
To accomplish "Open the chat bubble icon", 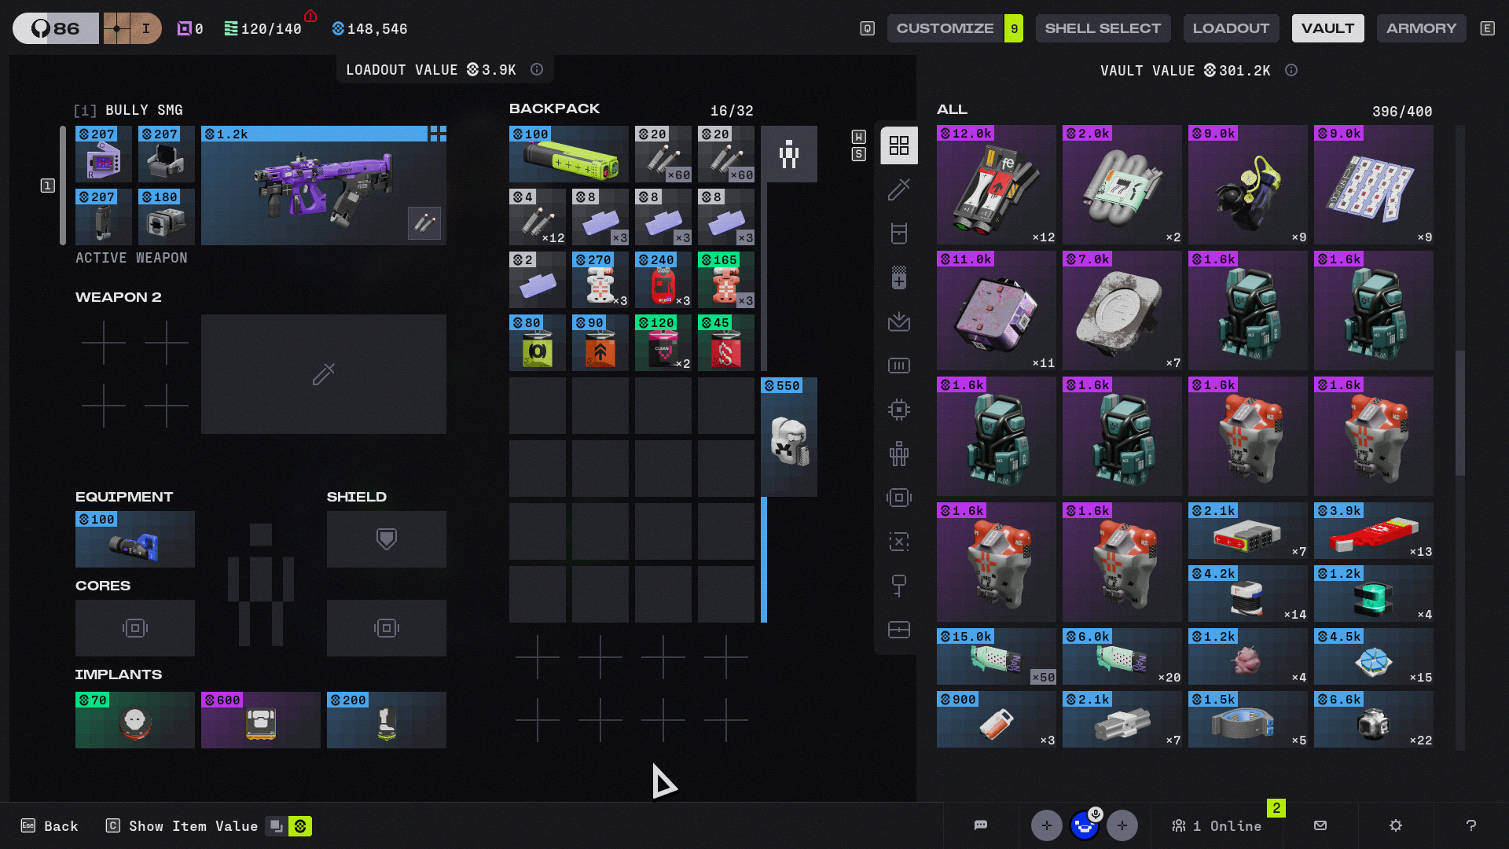I will tap(981, 825).
